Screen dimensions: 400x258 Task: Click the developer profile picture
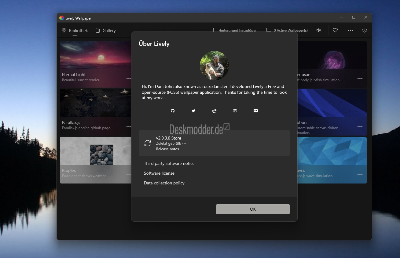pos(214,65)
